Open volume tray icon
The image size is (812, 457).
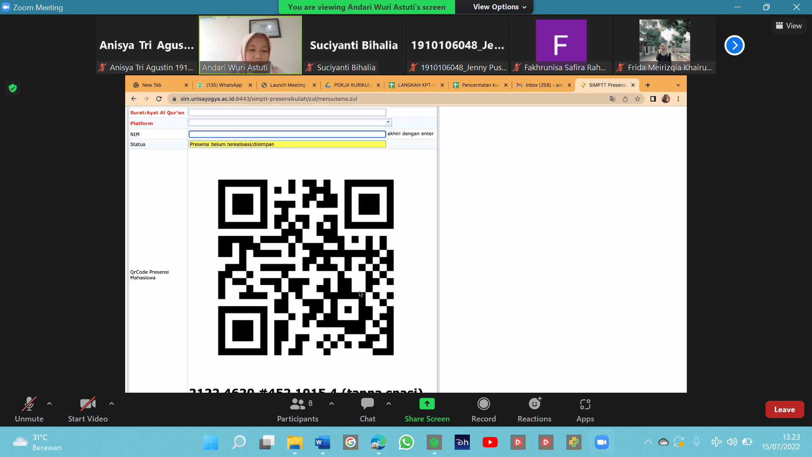(x=732, y=442)
